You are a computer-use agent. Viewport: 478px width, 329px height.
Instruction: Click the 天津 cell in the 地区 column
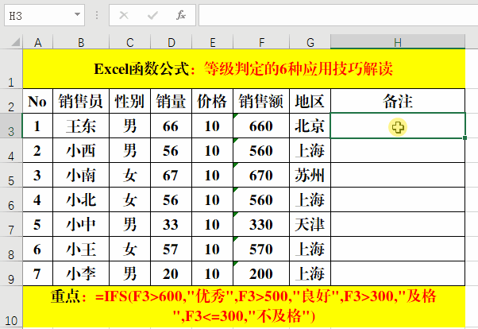309,224
